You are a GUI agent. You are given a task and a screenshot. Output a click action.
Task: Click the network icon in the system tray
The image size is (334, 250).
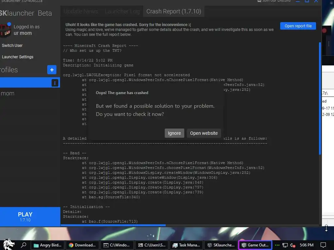point(285,245)
